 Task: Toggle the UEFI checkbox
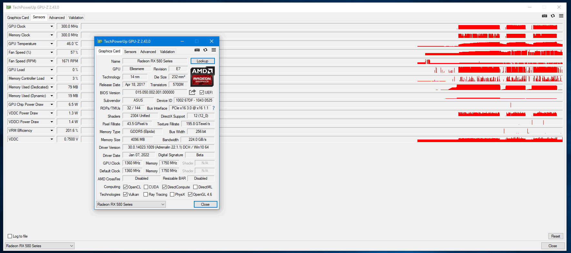click(x=202, y=93)
